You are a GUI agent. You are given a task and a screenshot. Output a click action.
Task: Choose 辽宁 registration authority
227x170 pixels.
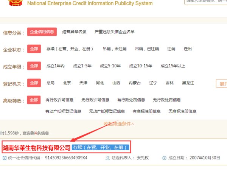[x=153, y=83]
